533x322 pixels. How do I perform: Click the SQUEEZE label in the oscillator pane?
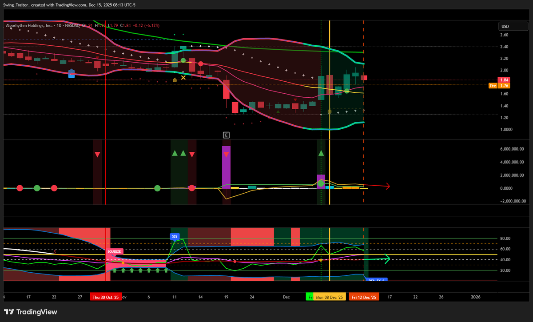pyautogui.click(x=114, y=251)
